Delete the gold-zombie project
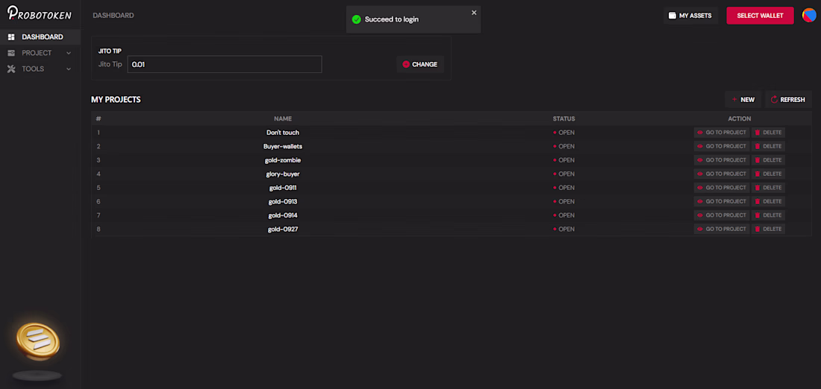This screenshot has height=389, width=821. pos(768,160)
